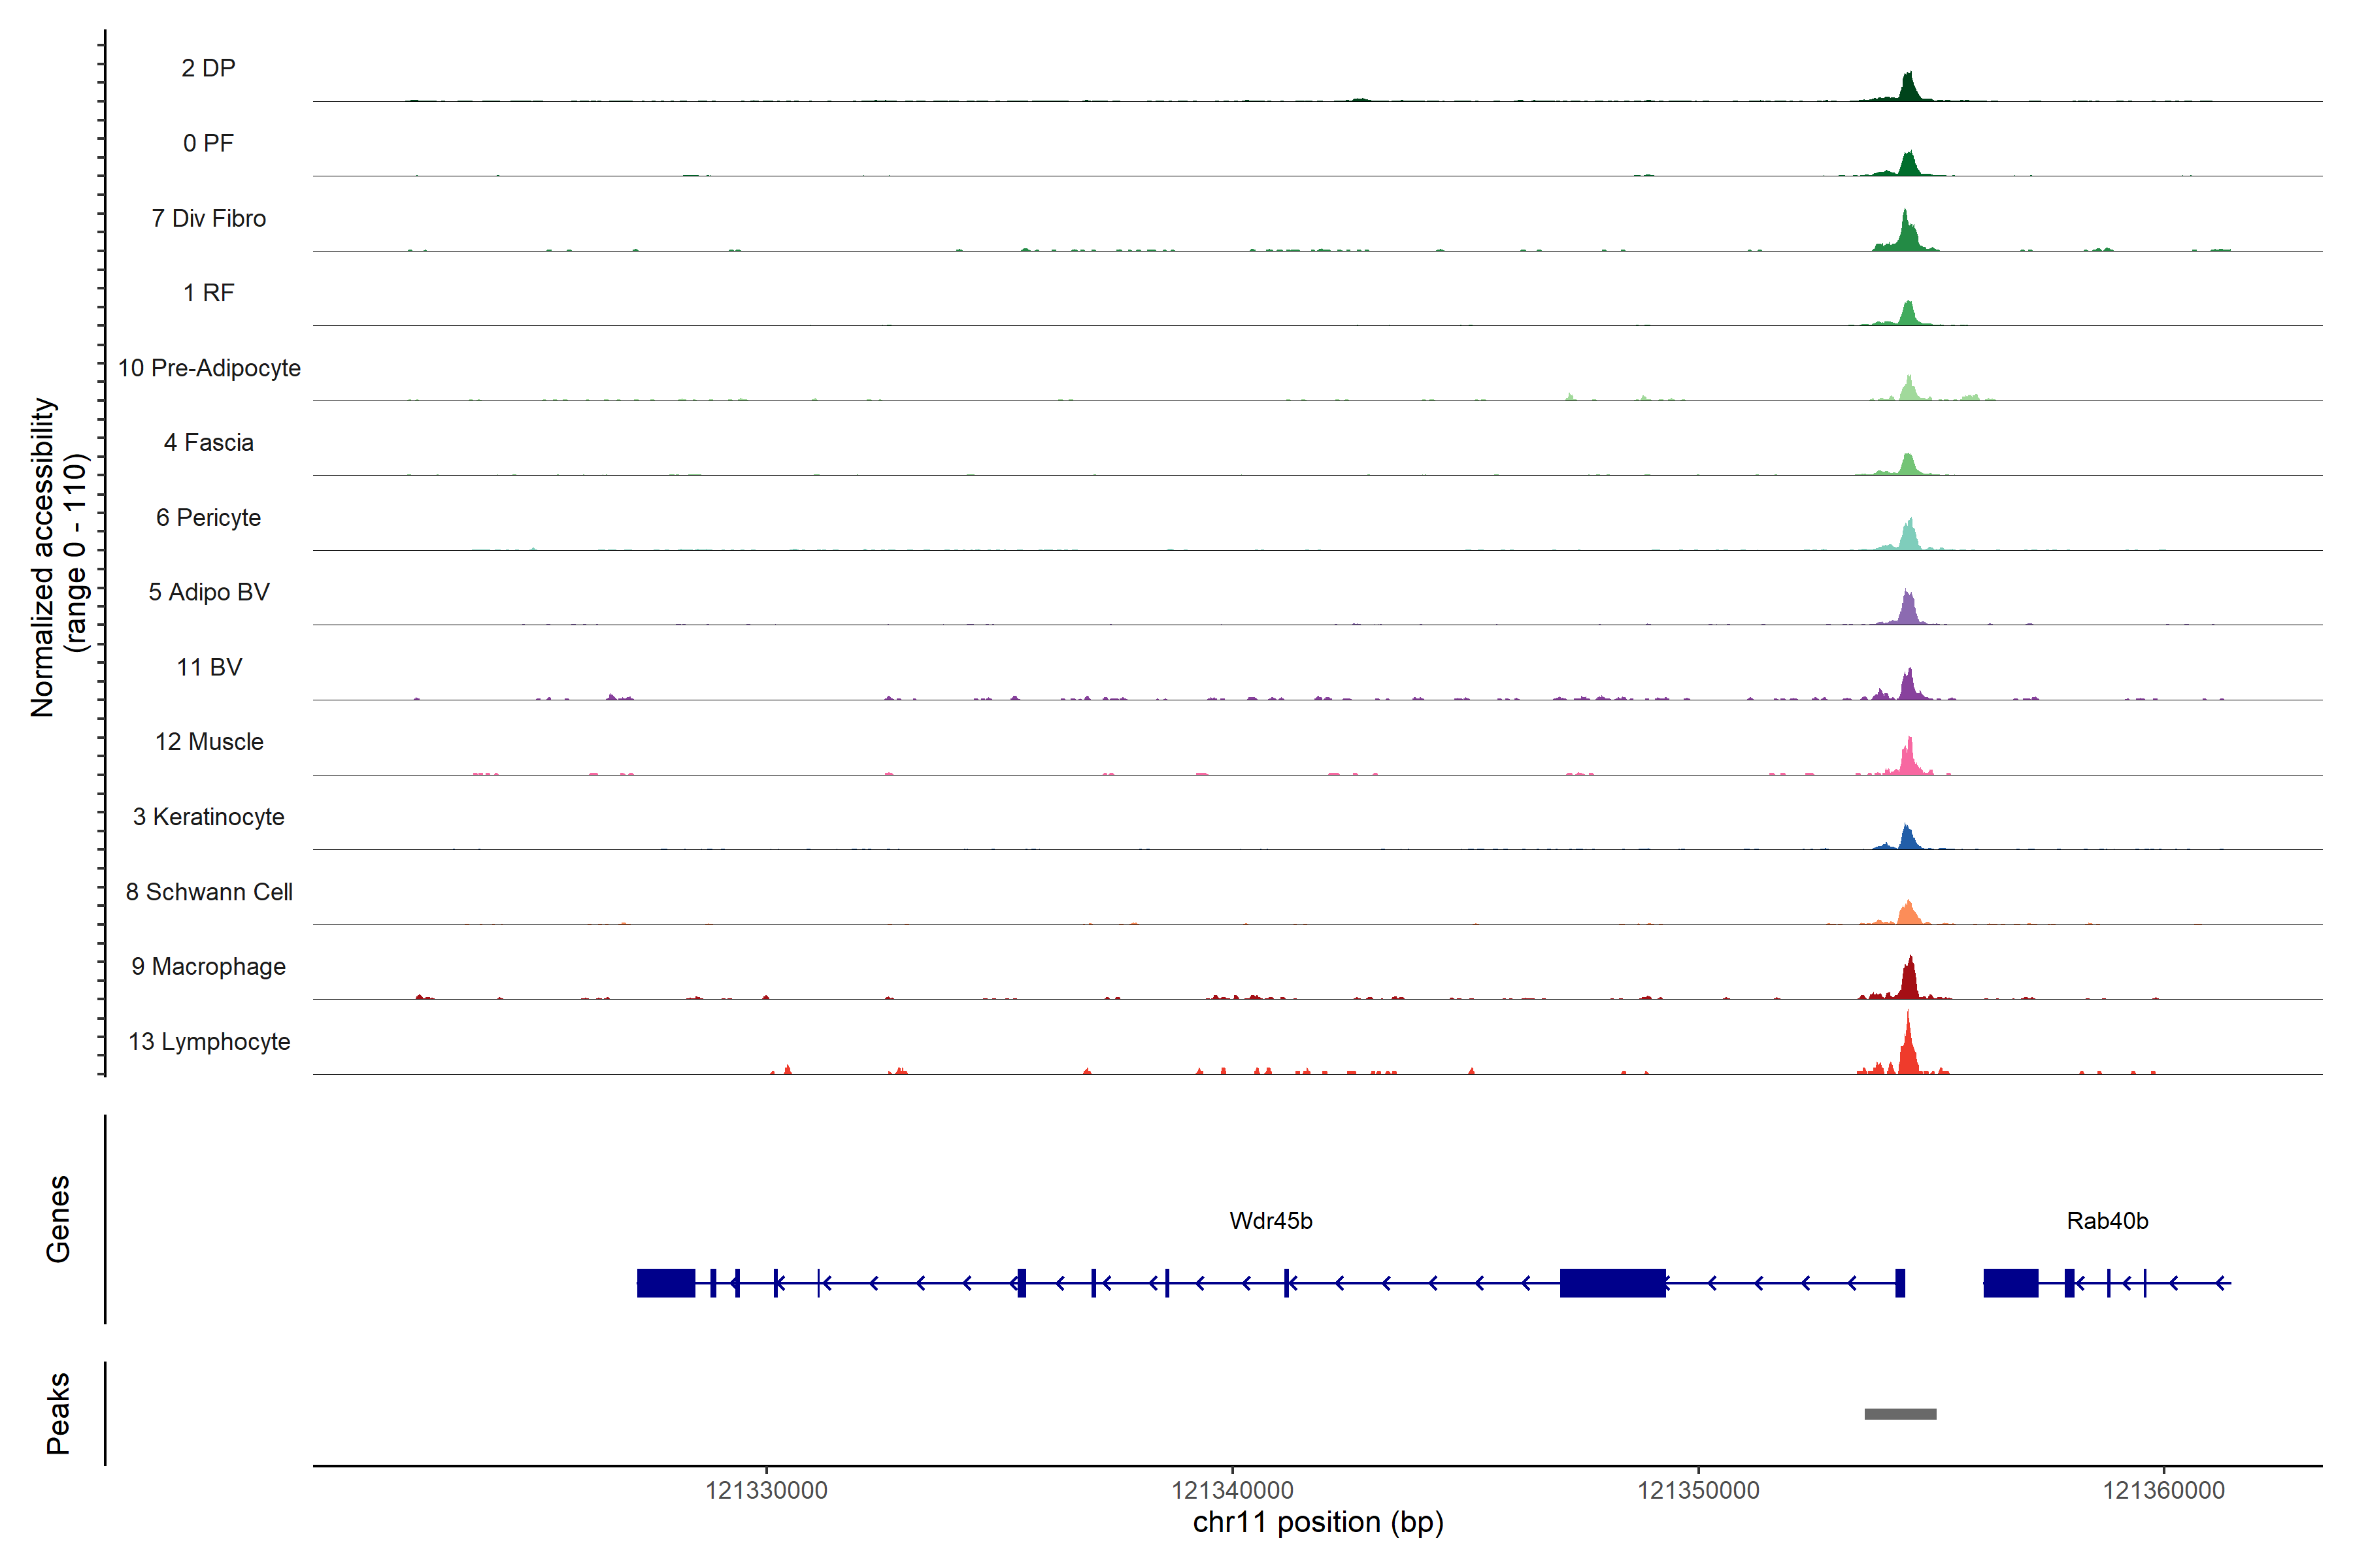This screenshot has height=1568, width=2353.
Task: Click the 2 DP track label
Action: point(208,68)
